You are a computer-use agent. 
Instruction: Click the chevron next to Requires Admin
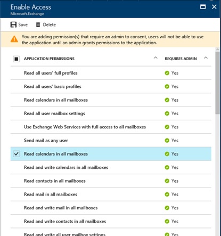tap(206, 58)
